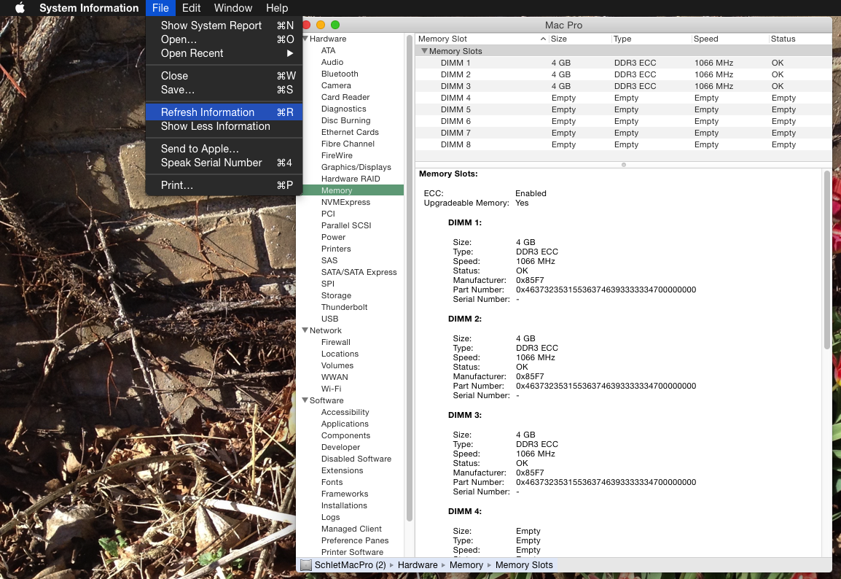This screenshot has width=841, height=579.
Task: Open Applications under Software
Action: (345, 424)
